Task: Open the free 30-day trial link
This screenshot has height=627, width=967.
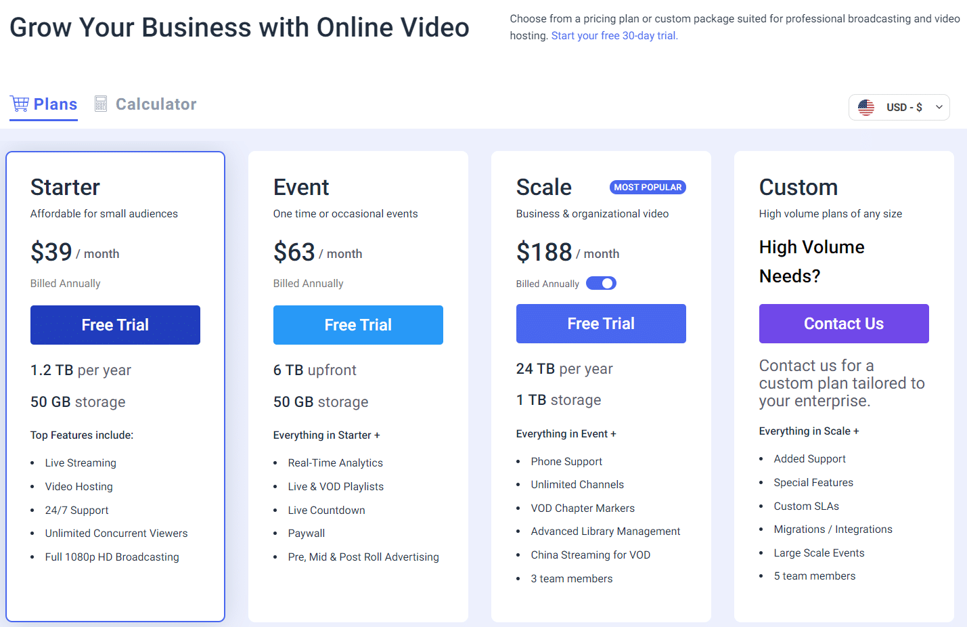Action: (x=614, y=36)
